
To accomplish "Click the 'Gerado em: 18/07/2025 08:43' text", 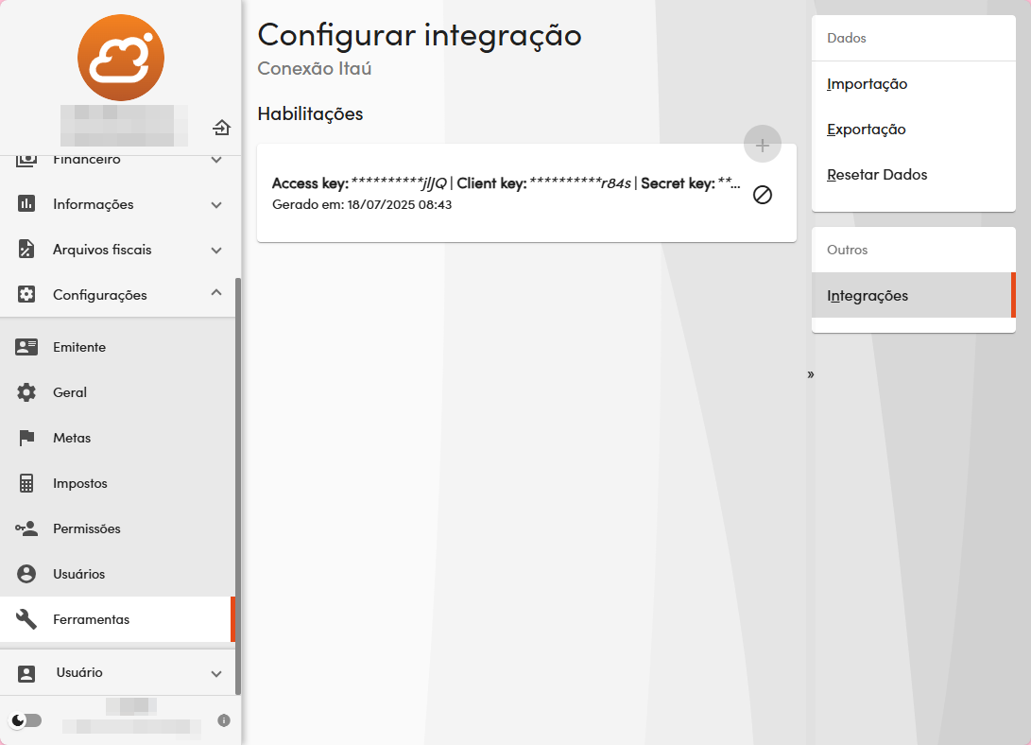I will point(362,204).
